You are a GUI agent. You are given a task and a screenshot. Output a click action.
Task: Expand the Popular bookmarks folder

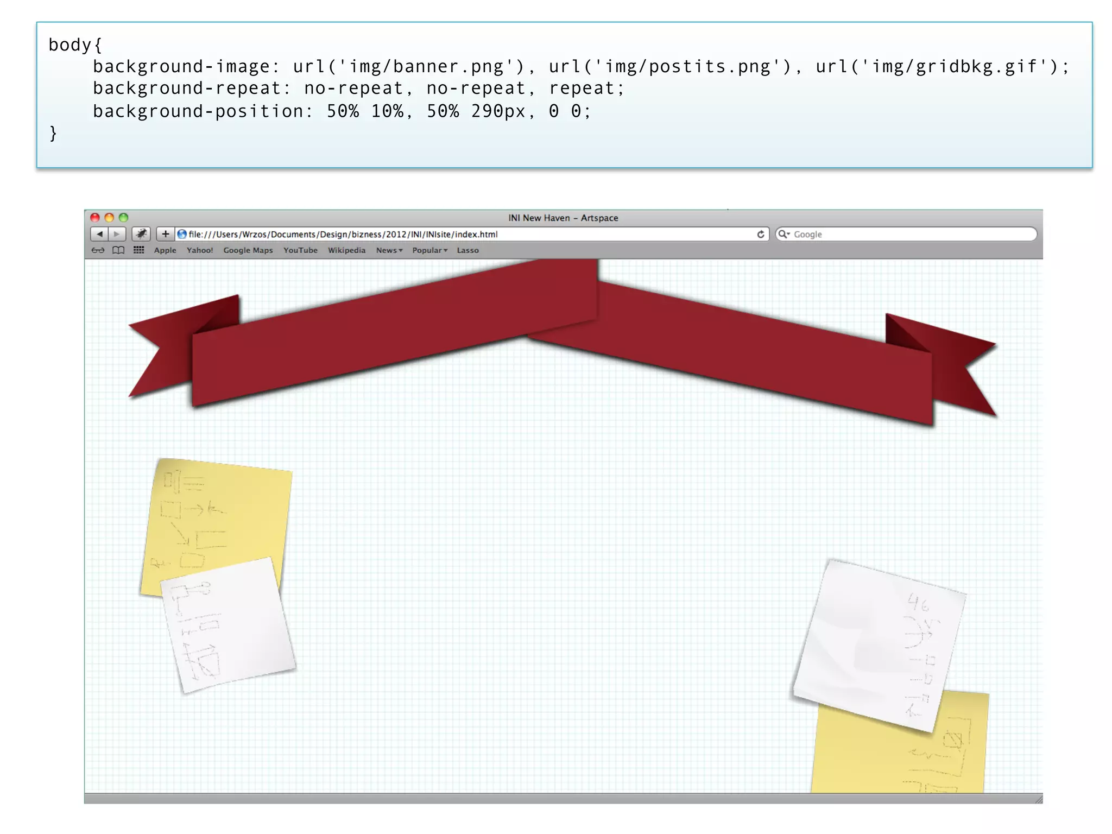click(x=429, y=250)
